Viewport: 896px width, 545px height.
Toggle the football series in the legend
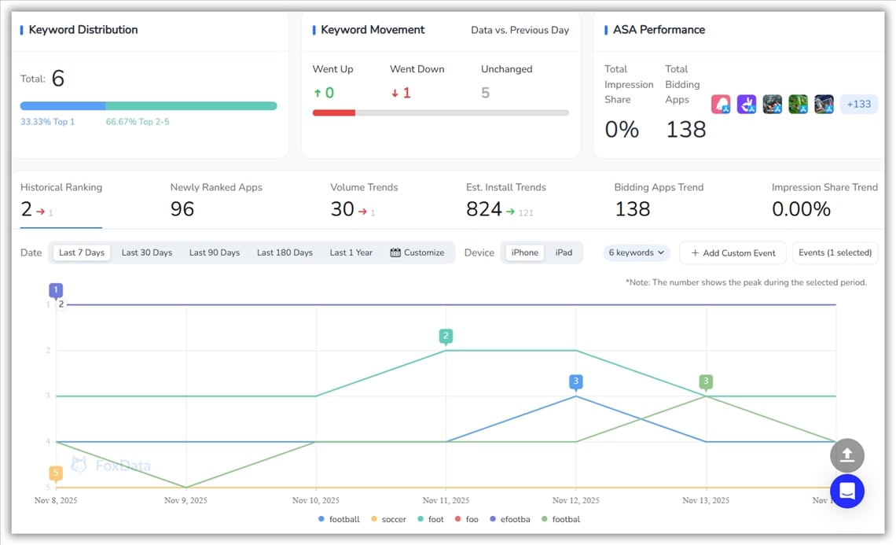tap(339, 519)
